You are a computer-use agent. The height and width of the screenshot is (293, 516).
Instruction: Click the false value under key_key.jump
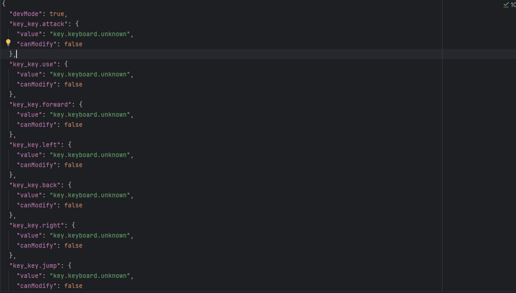[x=73, y=286]
